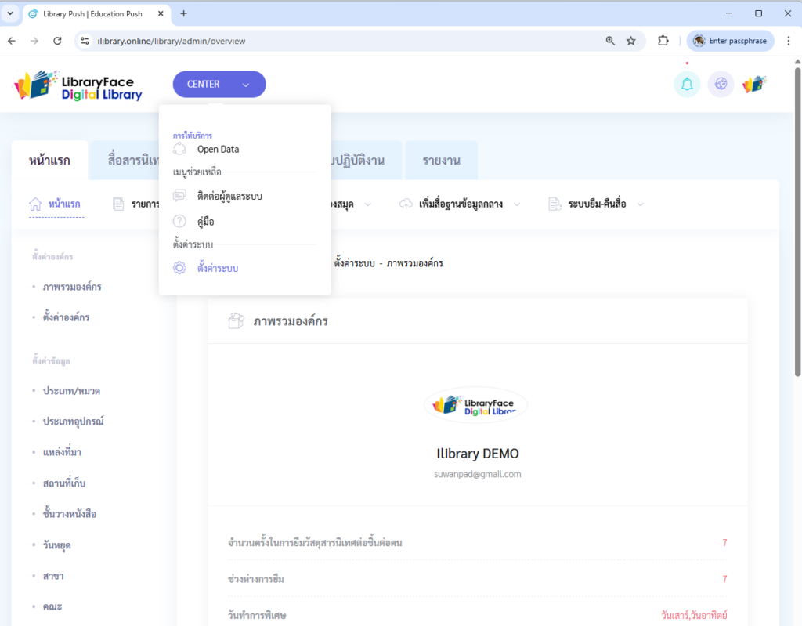The image size is (802, 626).
Task: Click the cloud upload icon for เพิ่มสื่อฐานข้อมูลกลาง
Action: (x=405, y=204)
